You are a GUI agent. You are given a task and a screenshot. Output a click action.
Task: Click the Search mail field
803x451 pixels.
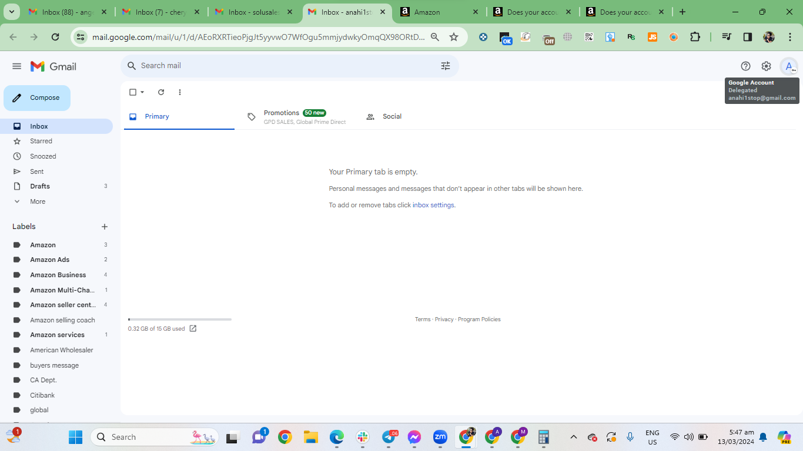(x=288, y=66)
